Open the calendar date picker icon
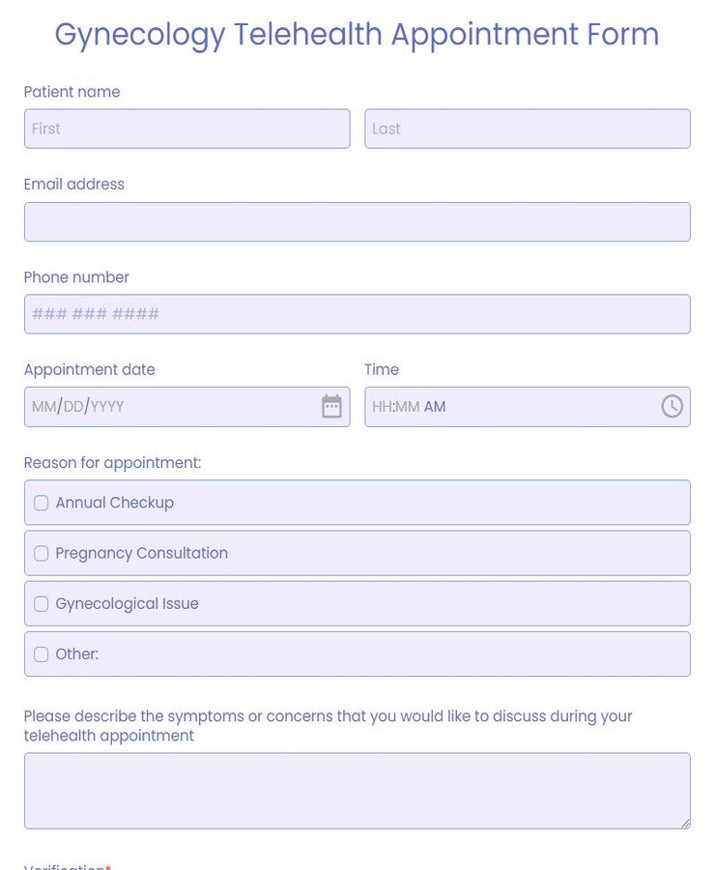This screenshot has height=870, width=715. (x=331, y=406)
